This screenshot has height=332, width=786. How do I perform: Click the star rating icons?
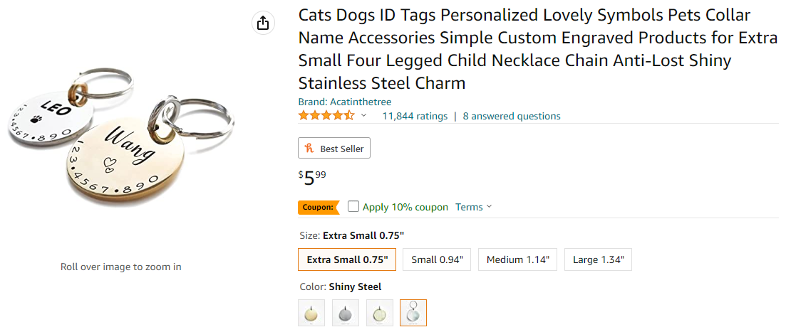pos(326,116)
